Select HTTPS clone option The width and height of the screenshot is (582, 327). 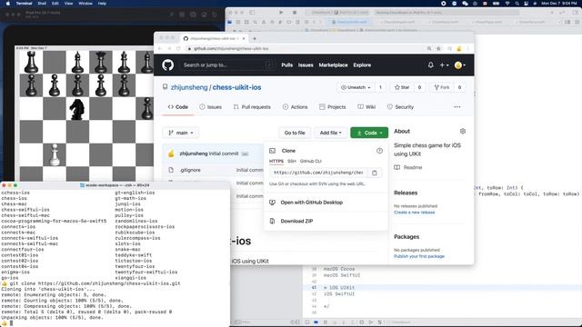click(276, 162)
